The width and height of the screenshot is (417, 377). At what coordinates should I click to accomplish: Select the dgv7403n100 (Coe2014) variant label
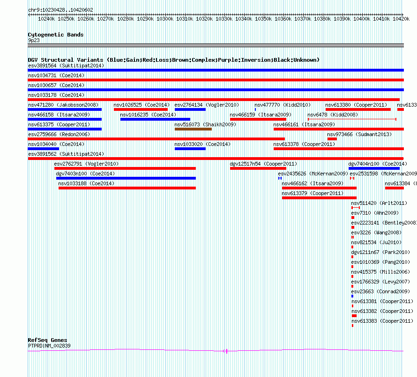tap(85, 174)
